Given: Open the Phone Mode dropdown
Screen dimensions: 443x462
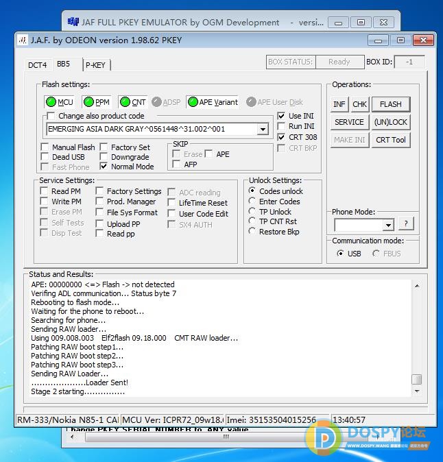Looking at the screenshot, I should pyautogui.click(x=388, y=225).
